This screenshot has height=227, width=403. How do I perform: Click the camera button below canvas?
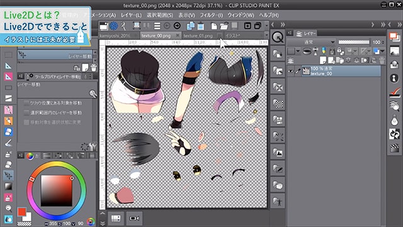pos(134,218)
